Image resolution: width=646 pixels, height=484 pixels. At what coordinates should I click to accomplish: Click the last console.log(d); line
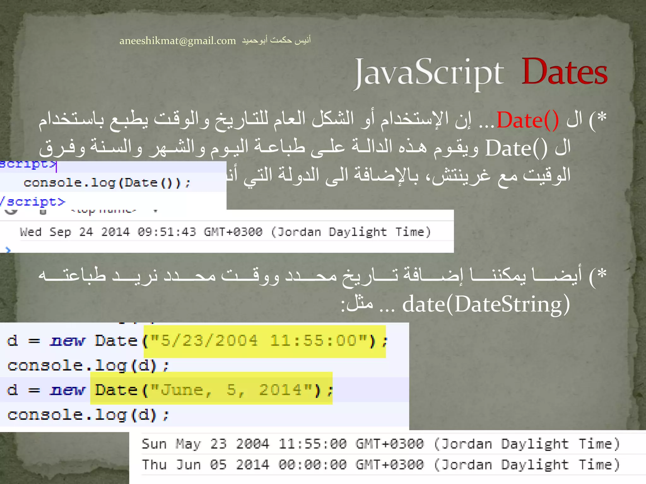tap(89, 415)
